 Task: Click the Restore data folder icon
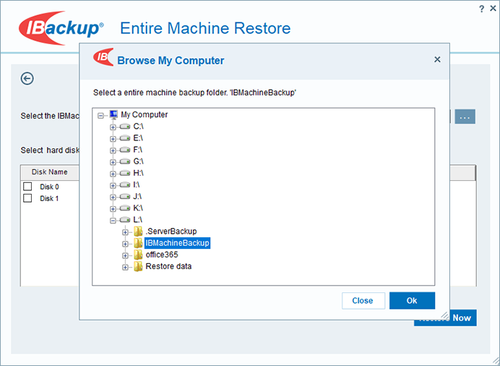(x=138, y=266)
